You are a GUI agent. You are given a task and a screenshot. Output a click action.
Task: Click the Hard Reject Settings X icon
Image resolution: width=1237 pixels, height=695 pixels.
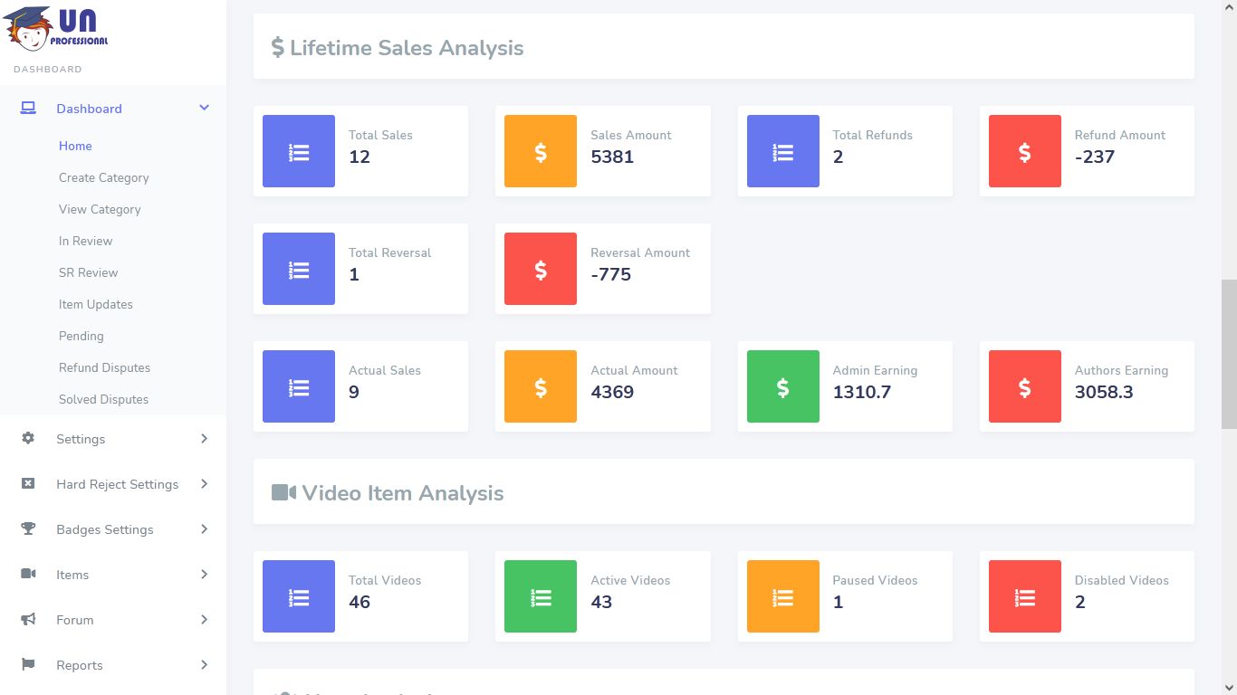[28, 484]
